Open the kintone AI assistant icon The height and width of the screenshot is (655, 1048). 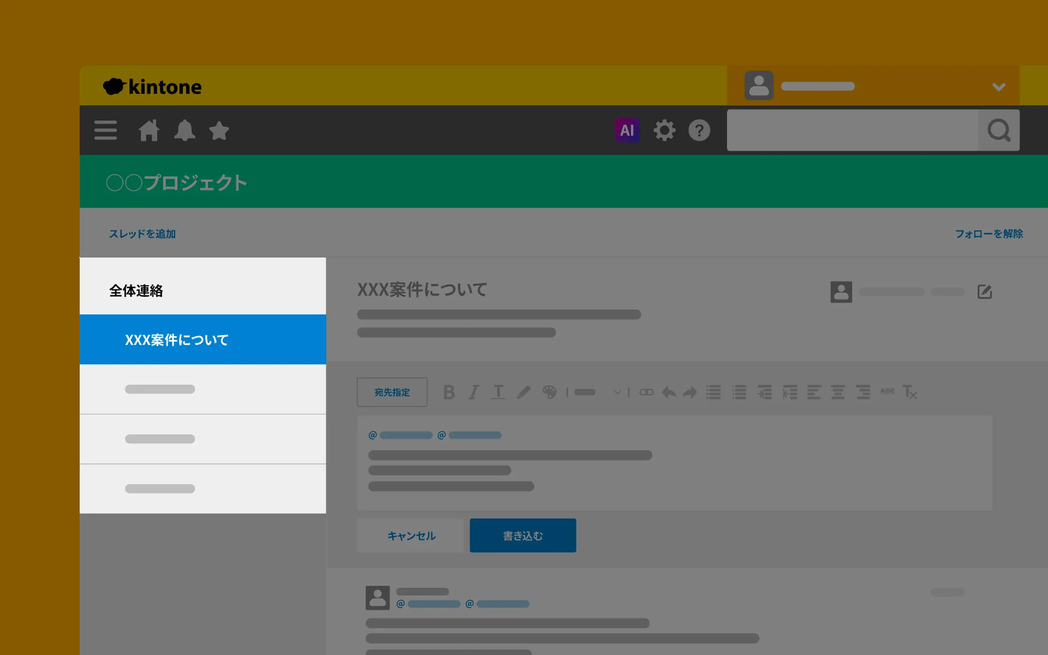(x=627, y=130)
